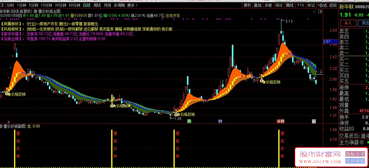Toggle the left sidebar panel icon beside 分时

point(2,5)
